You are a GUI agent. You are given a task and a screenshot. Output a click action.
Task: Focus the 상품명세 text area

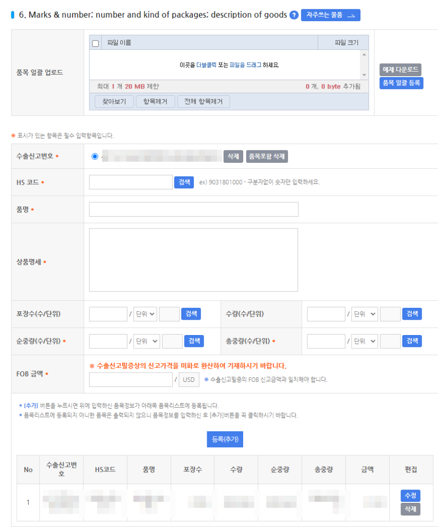click(194, 260)
